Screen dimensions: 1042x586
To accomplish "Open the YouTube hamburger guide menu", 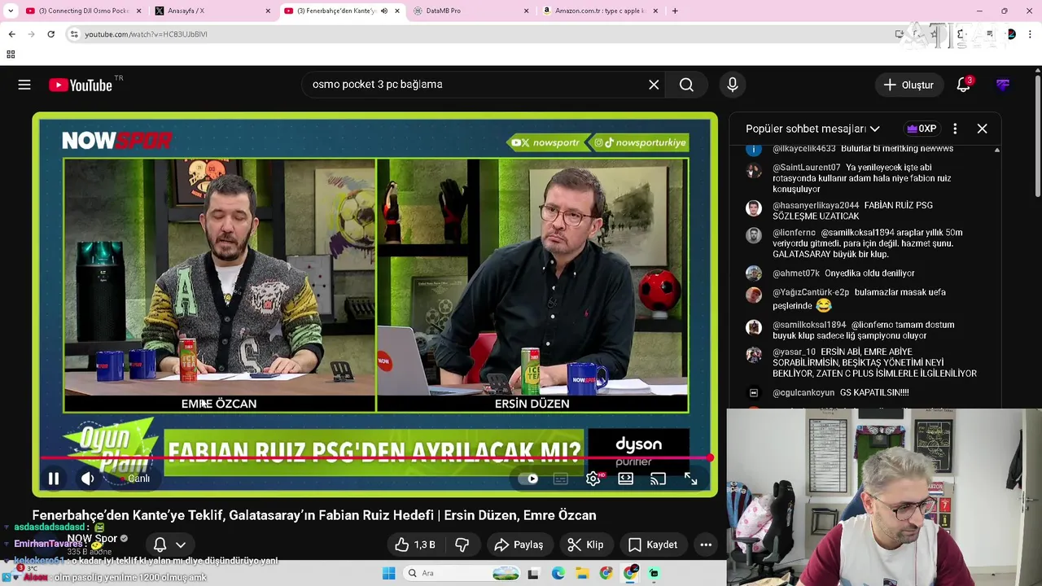I will [x=24, y=85].
